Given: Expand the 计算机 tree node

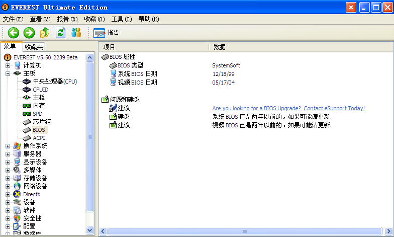Looking at the screenshot, I should [8, 65].
